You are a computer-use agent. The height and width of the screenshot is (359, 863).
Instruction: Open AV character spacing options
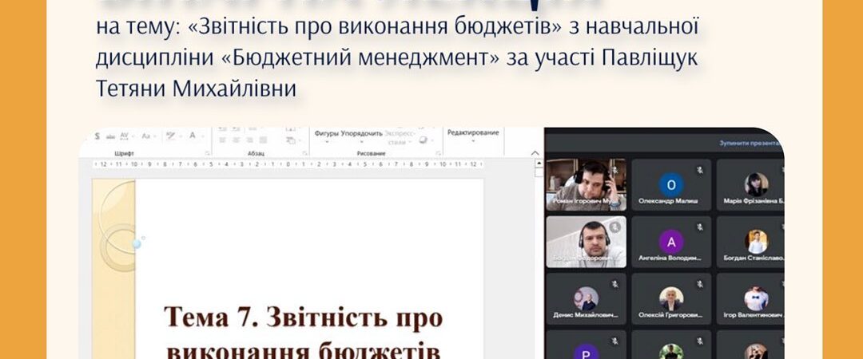[x=124, y=136]
